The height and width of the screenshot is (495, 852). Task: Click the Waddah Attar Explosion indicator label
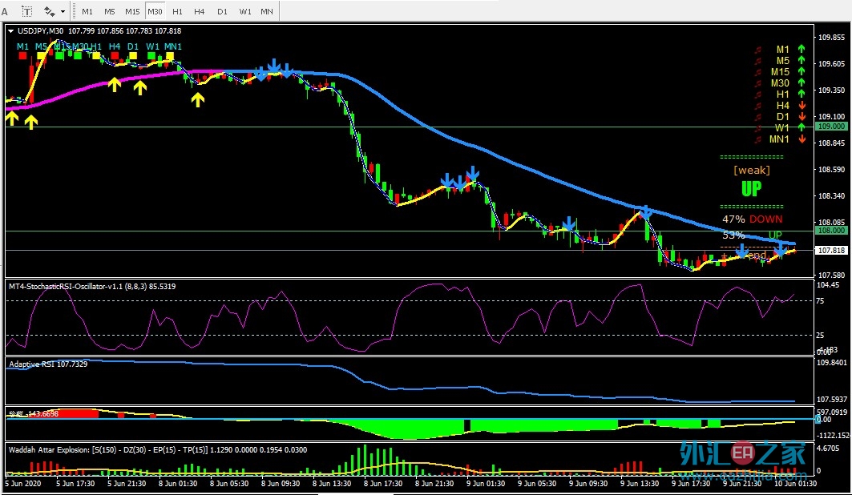pos(158,449)
